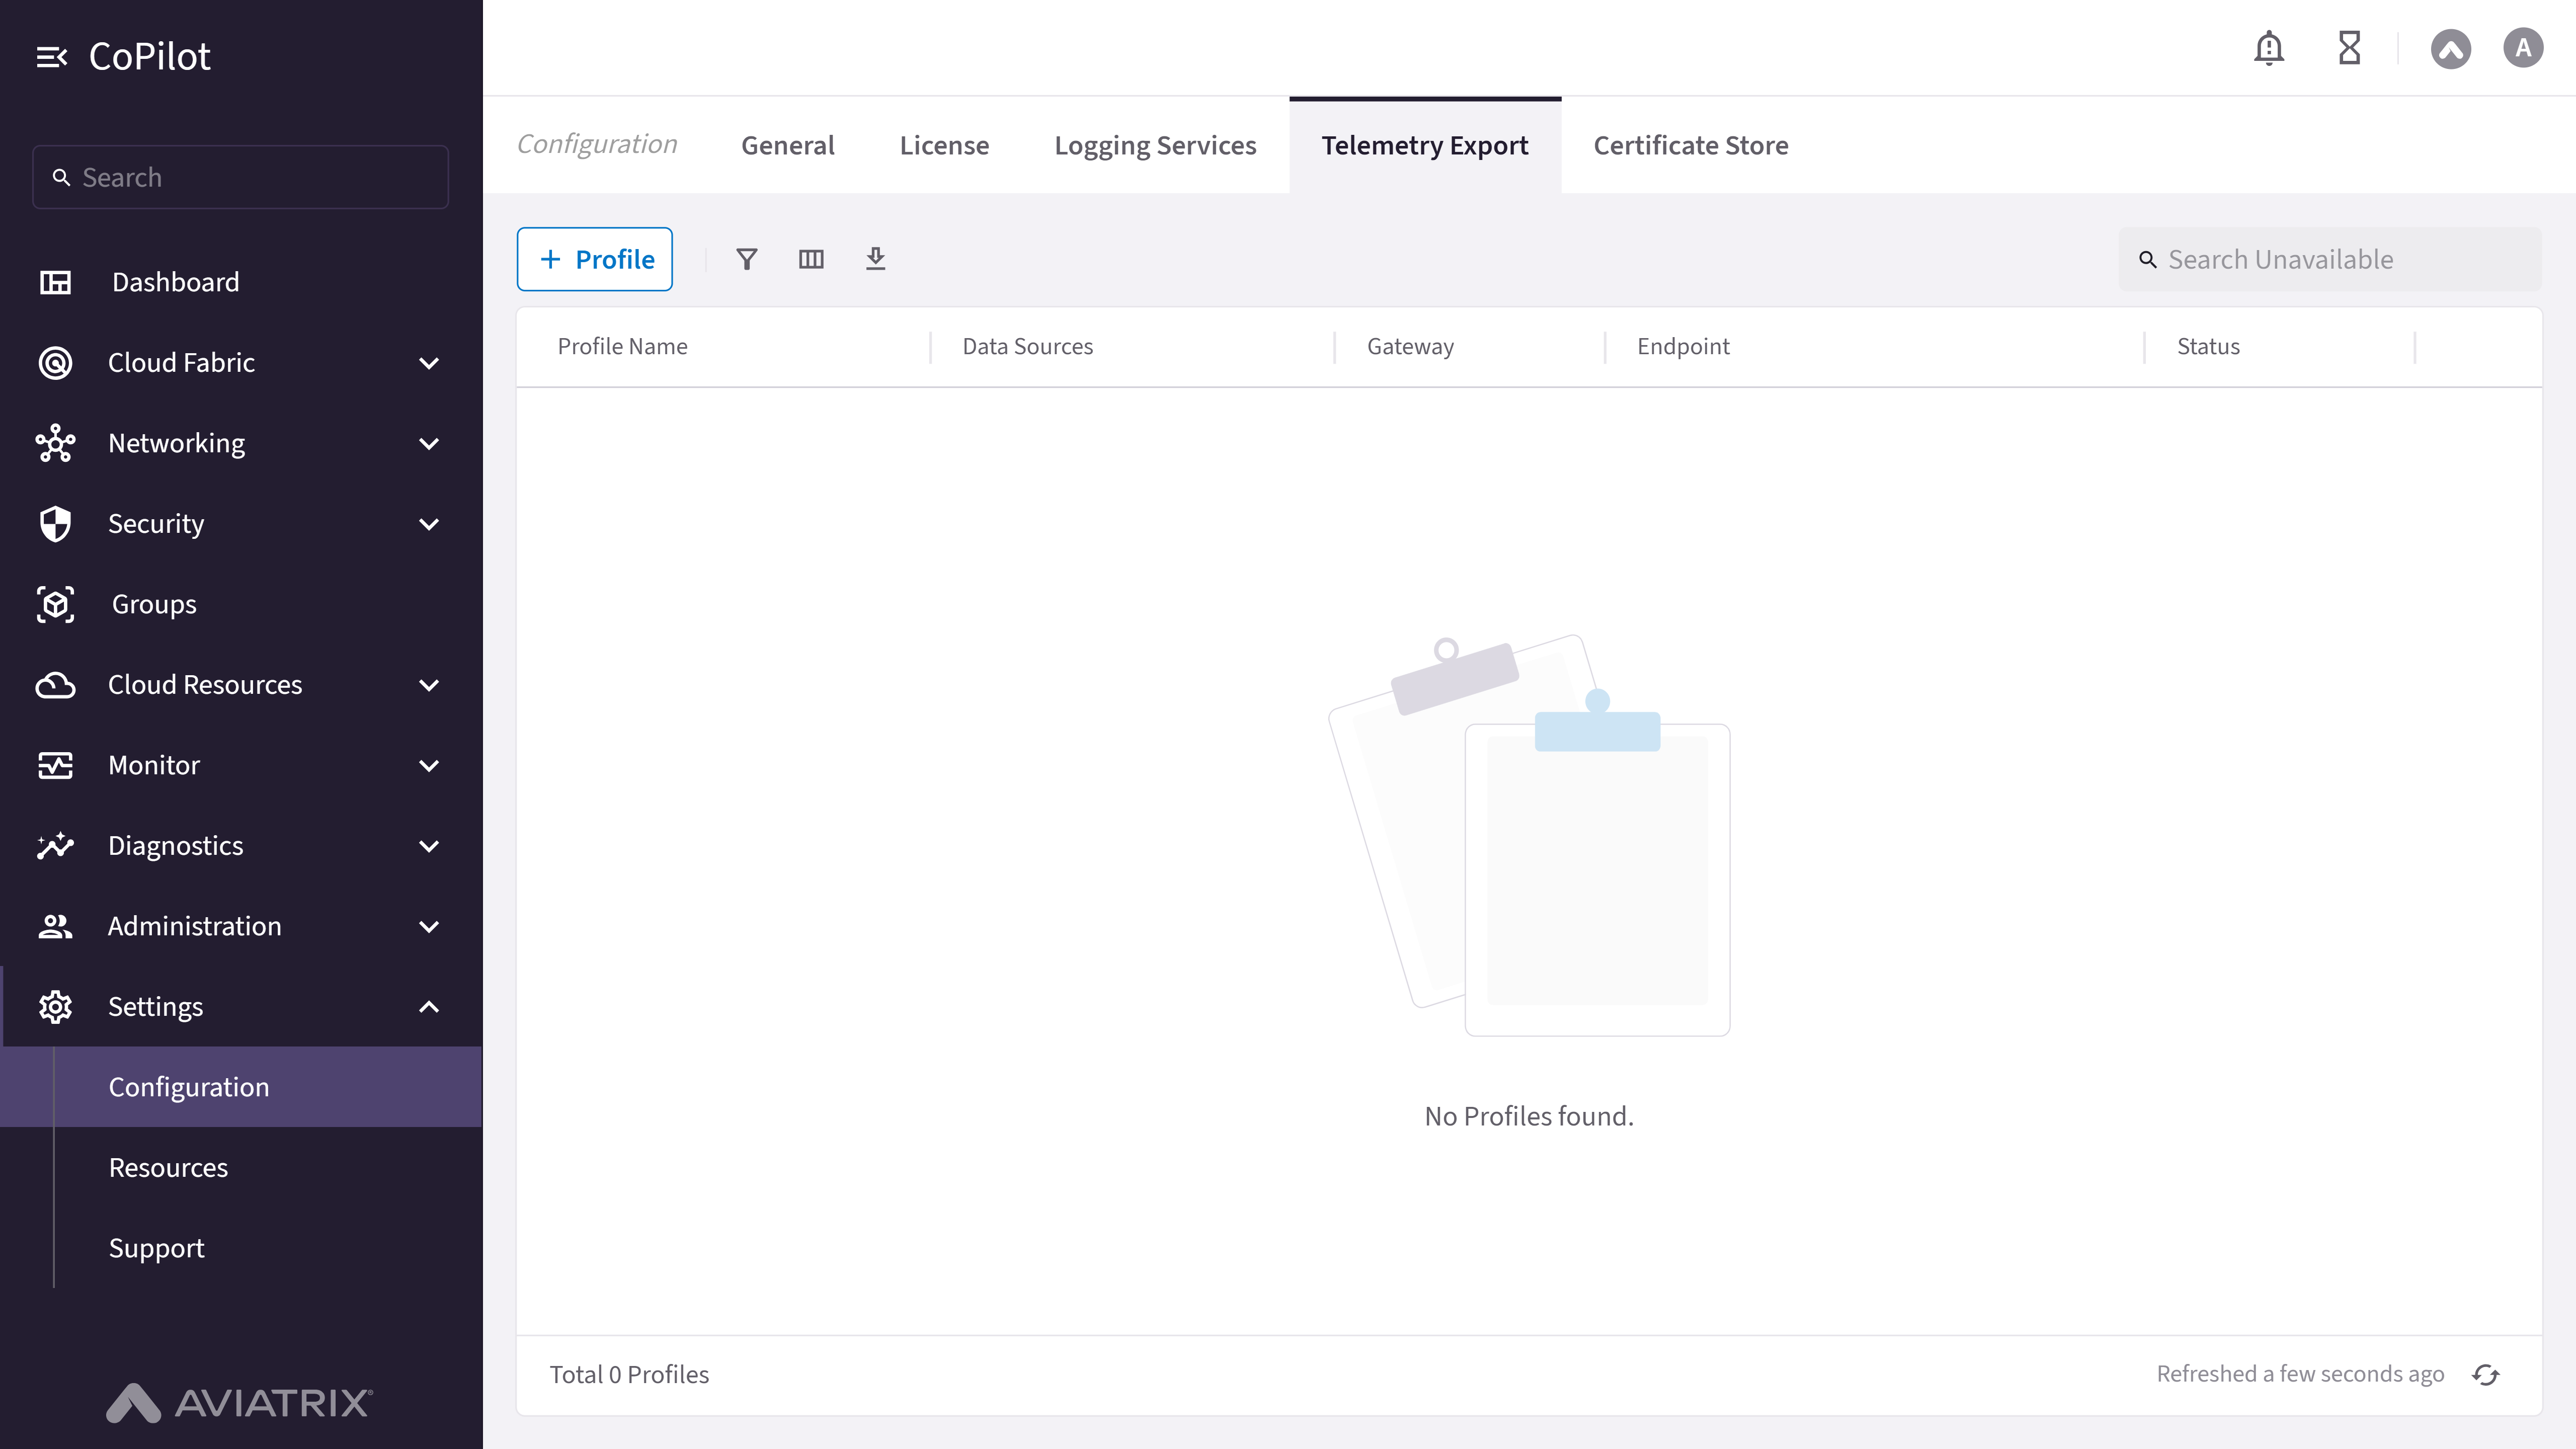The width and height of the screenshot is (2576, 1449).
Task: Click the No Profiles found message
Action: pyautogui.click(x=1529, y=1116)
